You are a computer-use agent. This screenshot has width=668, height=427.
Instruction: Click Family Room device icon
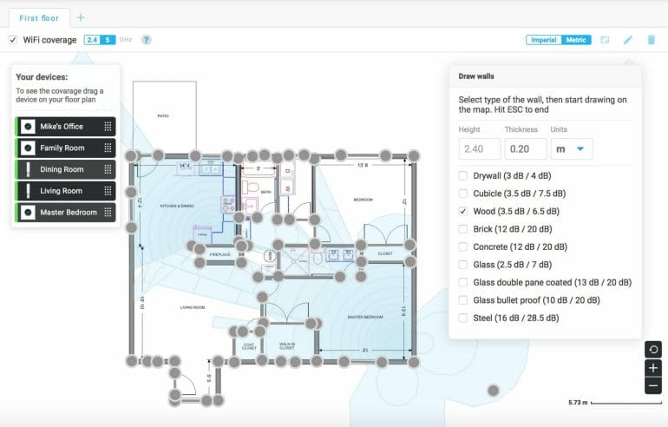tap(28, 148)
